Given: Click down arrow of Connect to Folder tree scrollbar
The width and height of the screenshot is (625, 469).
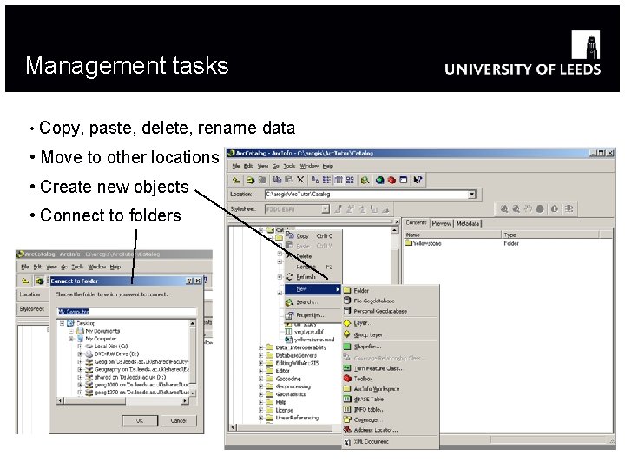Looking at the screenshot, I should (x=193, y=393).
